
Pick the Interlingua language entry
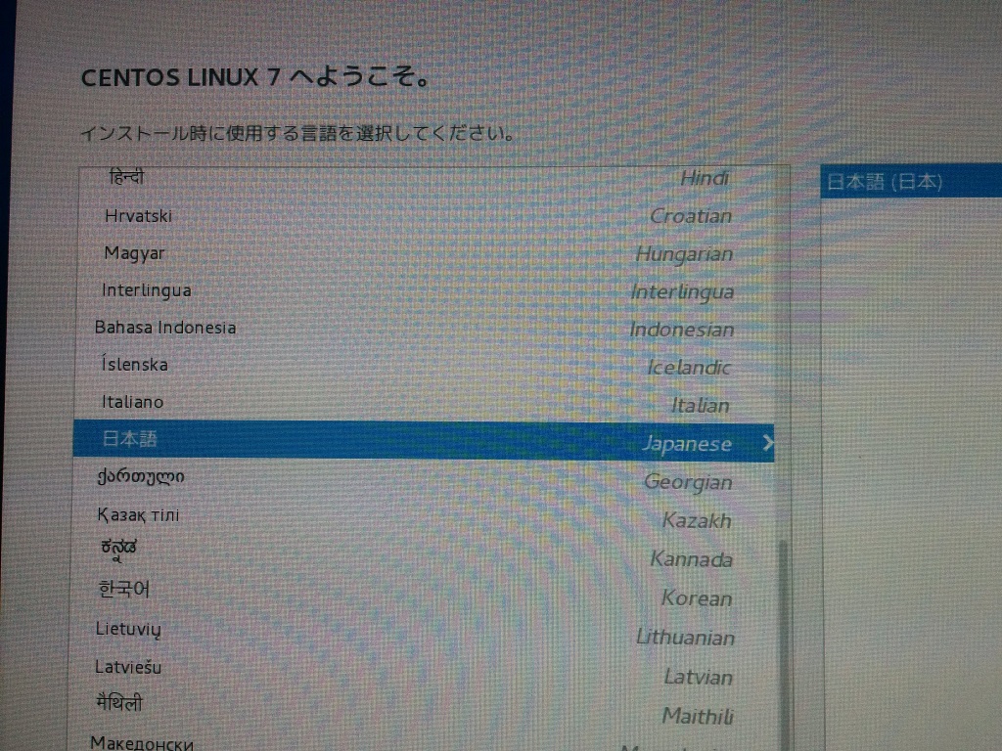425,290
